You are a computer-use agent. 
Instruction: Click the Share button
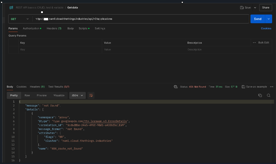click(266, 8)
